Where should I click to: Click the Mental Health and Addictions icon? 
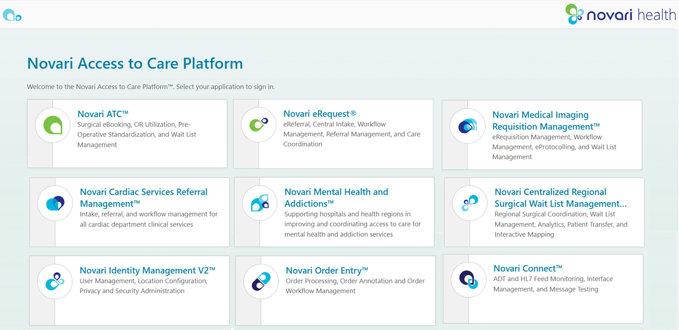click(260, 203)
